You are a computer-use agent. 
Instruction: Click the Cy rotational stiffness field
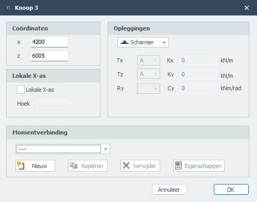tap(199, 88)
